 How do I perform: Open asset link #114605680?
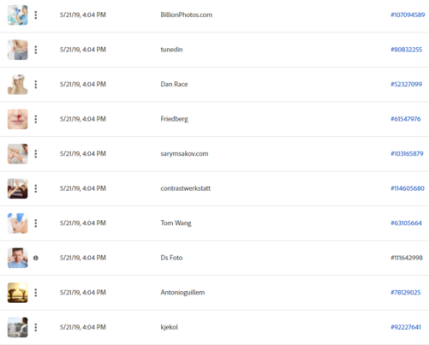[408, 188]
